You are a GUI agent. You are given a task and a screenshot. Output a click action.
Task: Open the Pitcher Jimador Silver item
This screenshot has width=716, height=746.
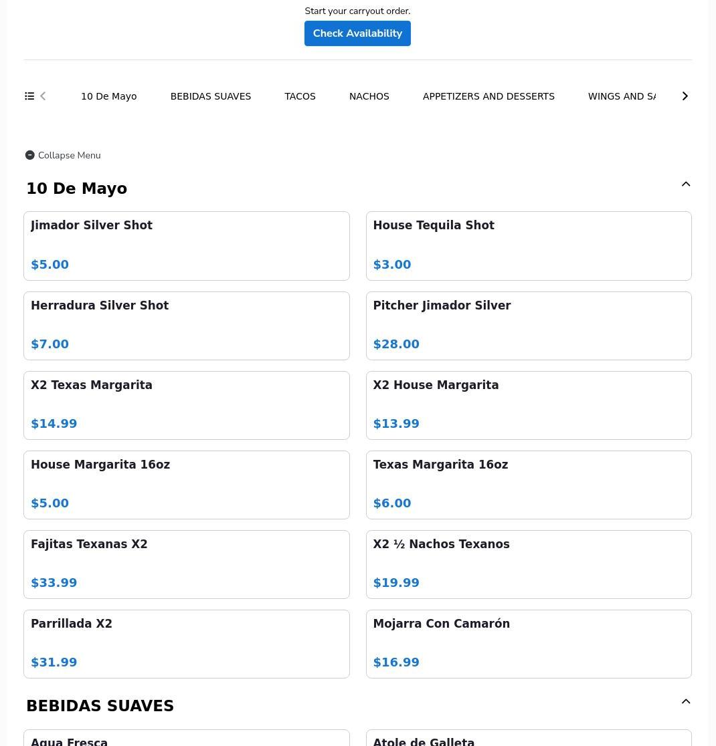pyautogui.click(x=528, y=326)
